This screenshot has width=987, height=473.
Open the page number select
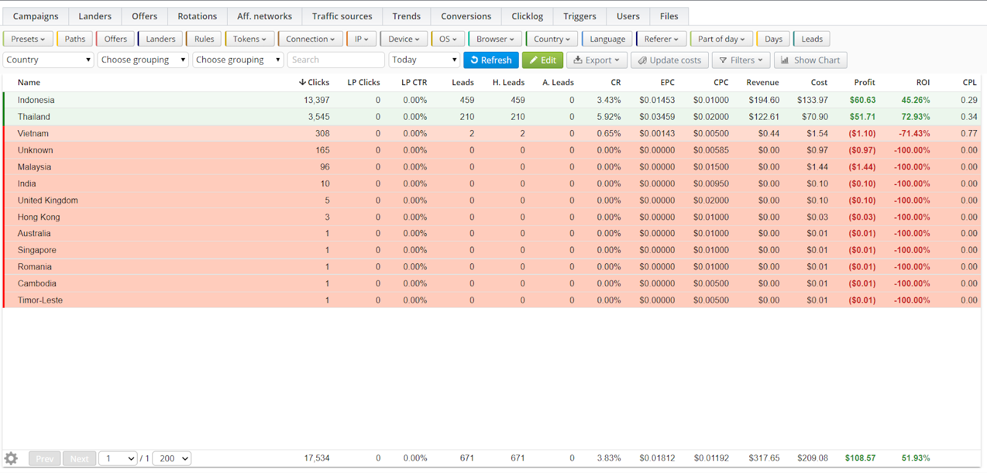pyautogui.click(x=118, y=458)
